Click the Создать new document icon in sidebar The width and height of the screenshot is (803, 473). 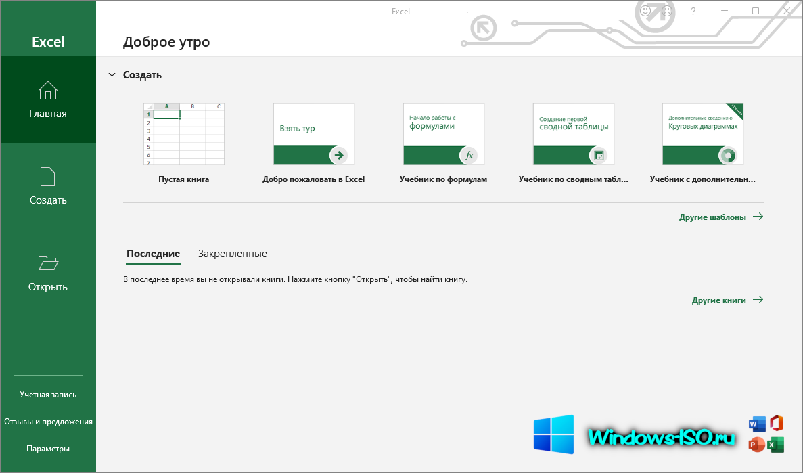point(47,177)
